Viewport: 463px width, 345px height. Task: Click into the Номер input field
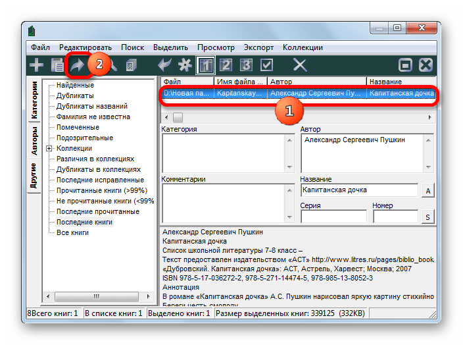pos(396,217)
